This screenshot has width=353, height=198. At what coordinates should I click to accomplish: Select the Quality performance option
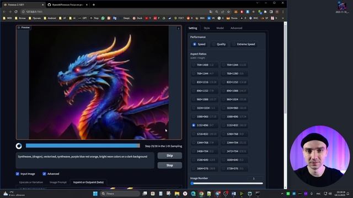point(218,44)
